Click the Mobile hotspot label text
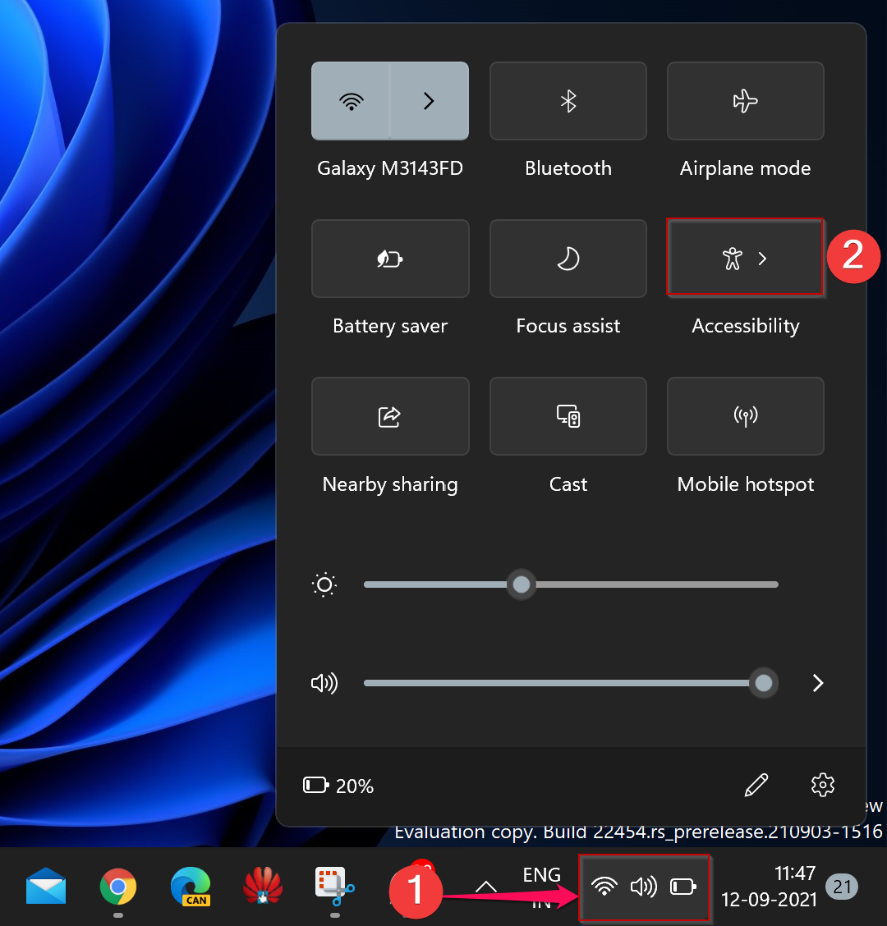The width and height of the screenshot is (887, 926). (x=745, y=484)
